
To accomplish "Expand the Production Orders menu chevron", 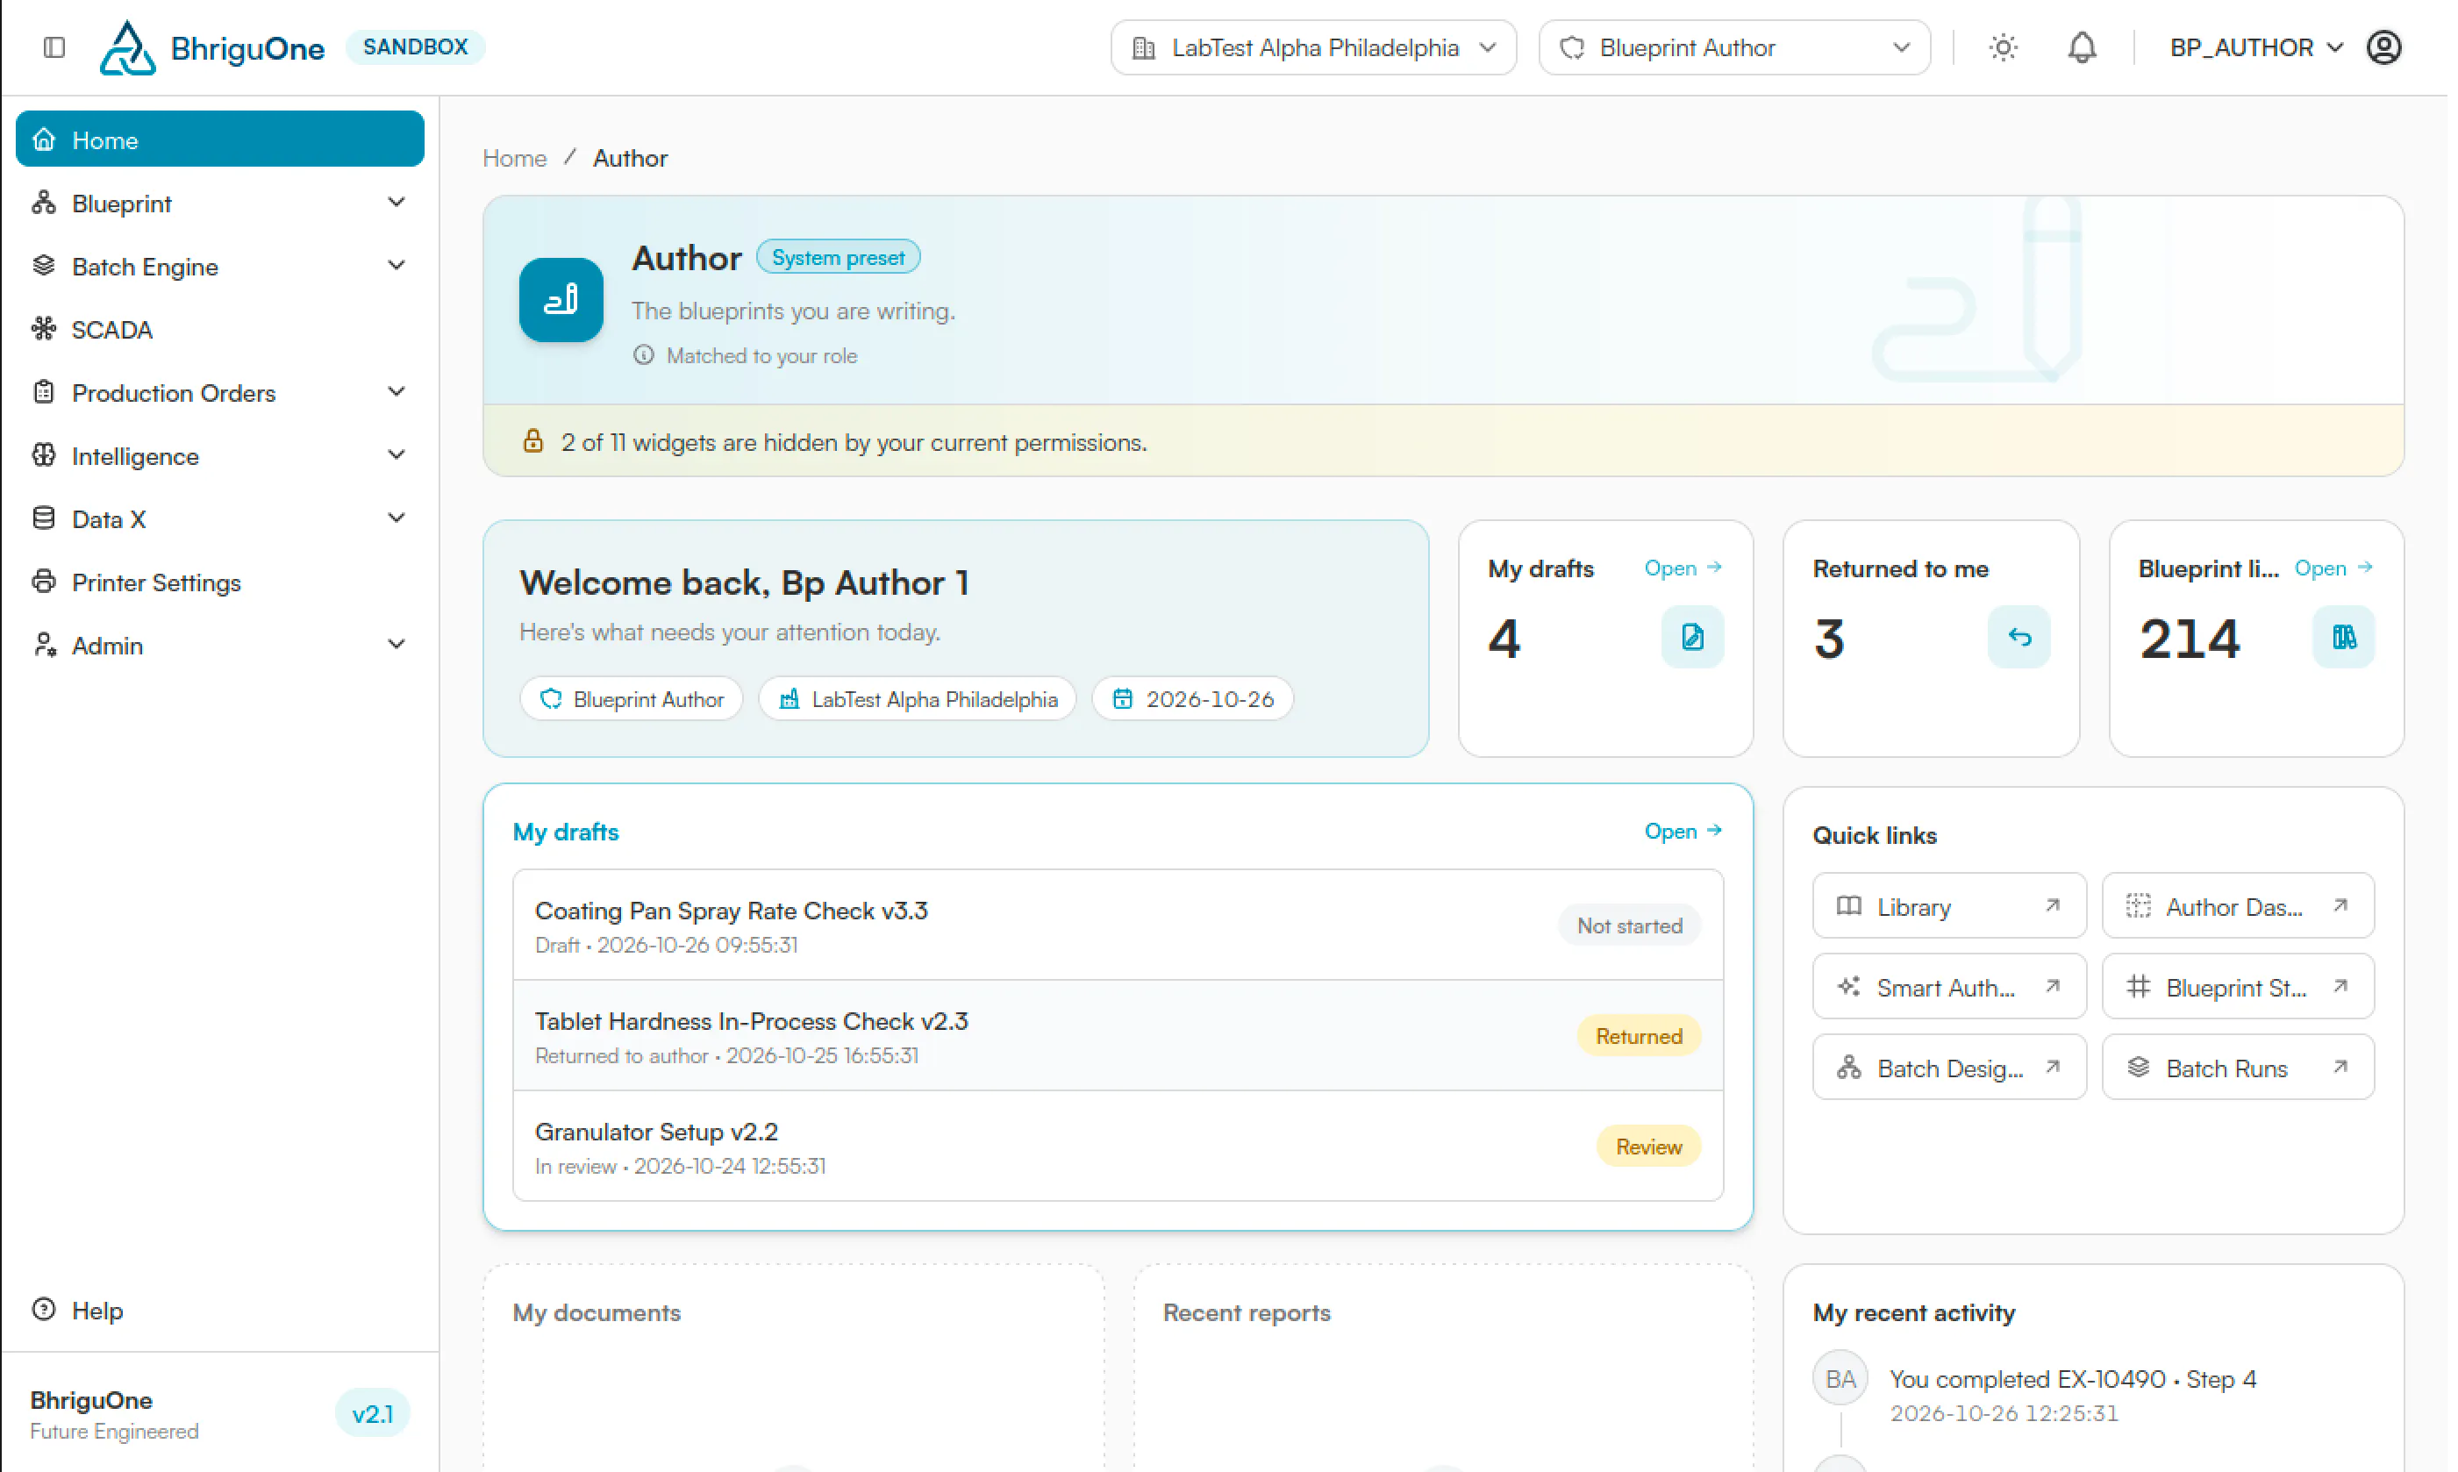I will click(396, 392).
